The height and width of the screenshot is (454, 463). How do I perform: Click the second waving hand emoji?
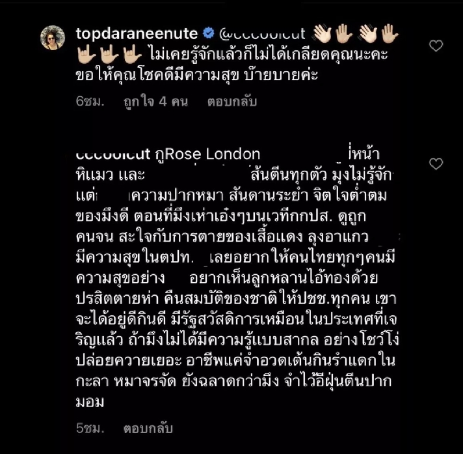click(x=369, y=34)
